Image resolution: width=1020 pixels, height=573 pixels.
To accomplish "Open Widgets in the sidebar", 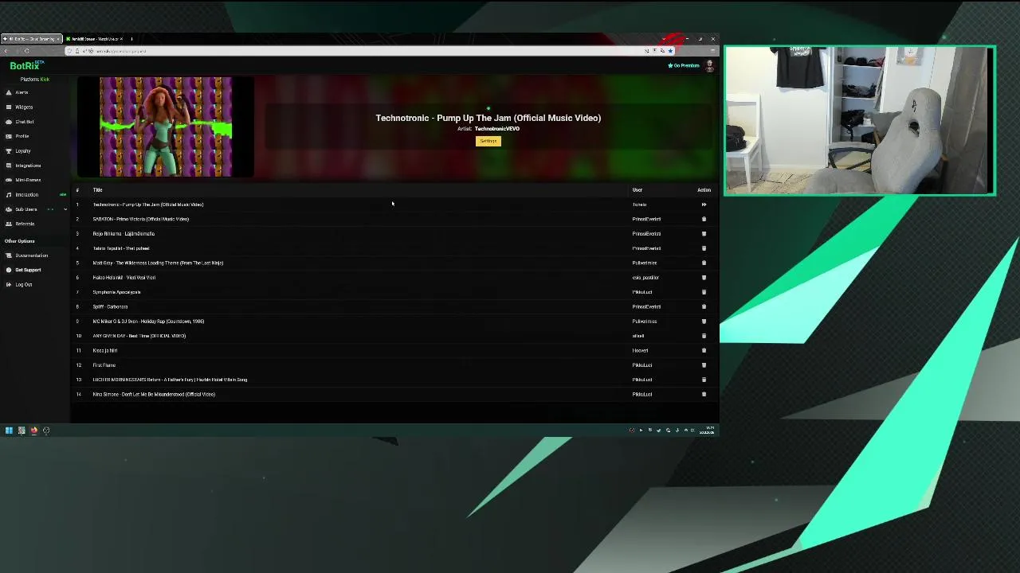I will click(x=24, y=107).
